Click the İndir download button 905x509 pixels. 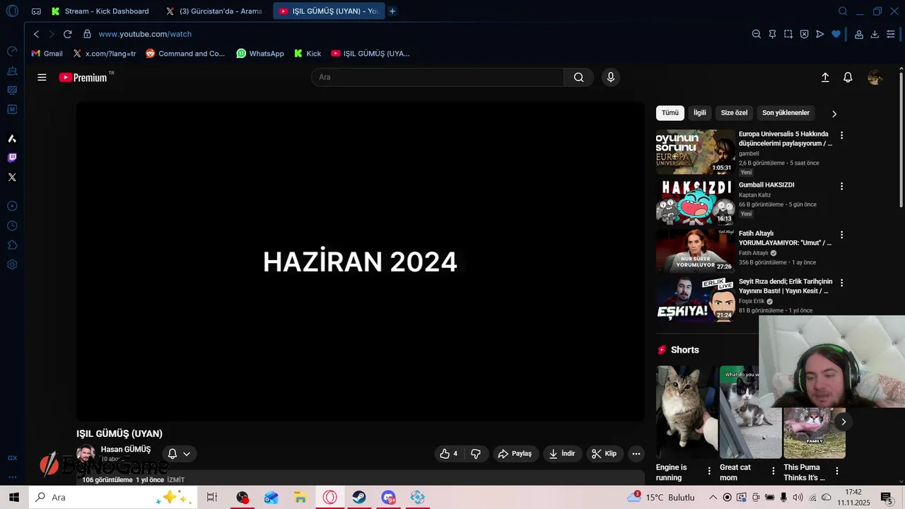(x=562, y=454)
